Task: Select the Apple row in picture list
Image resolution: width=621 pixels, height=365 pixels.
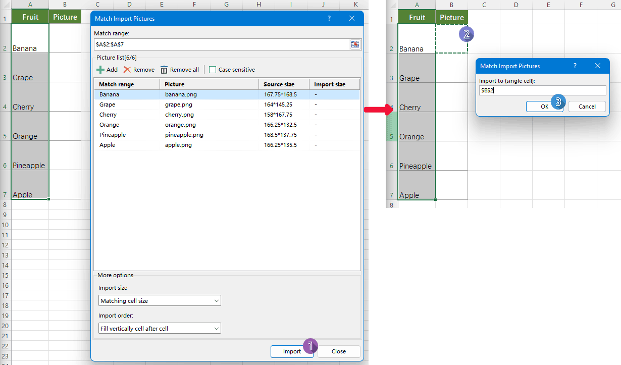Action: pyautogui.click(x=227, y=145)
